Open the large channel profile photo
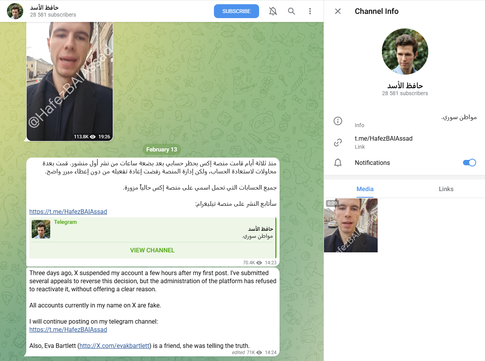 point(405,51)
